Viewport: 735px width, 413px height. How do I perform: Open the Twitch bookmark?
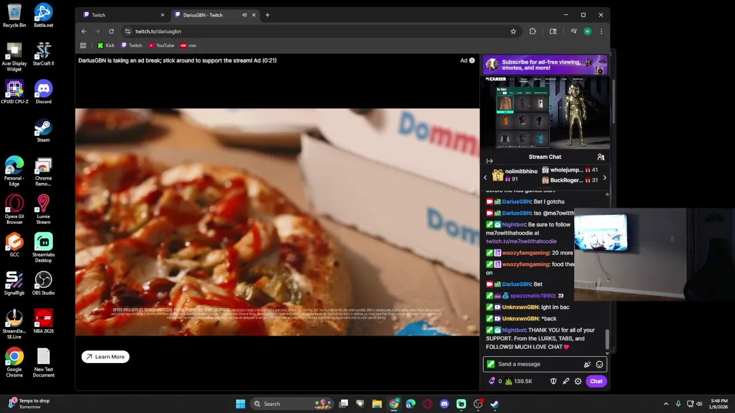tap(131, 45)
